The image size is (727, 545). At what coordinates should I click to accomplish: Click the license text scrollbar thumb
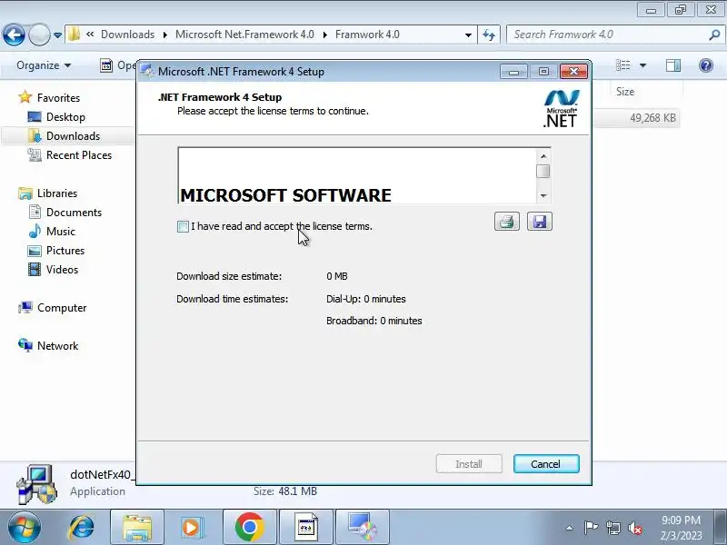tap(543, 171)
